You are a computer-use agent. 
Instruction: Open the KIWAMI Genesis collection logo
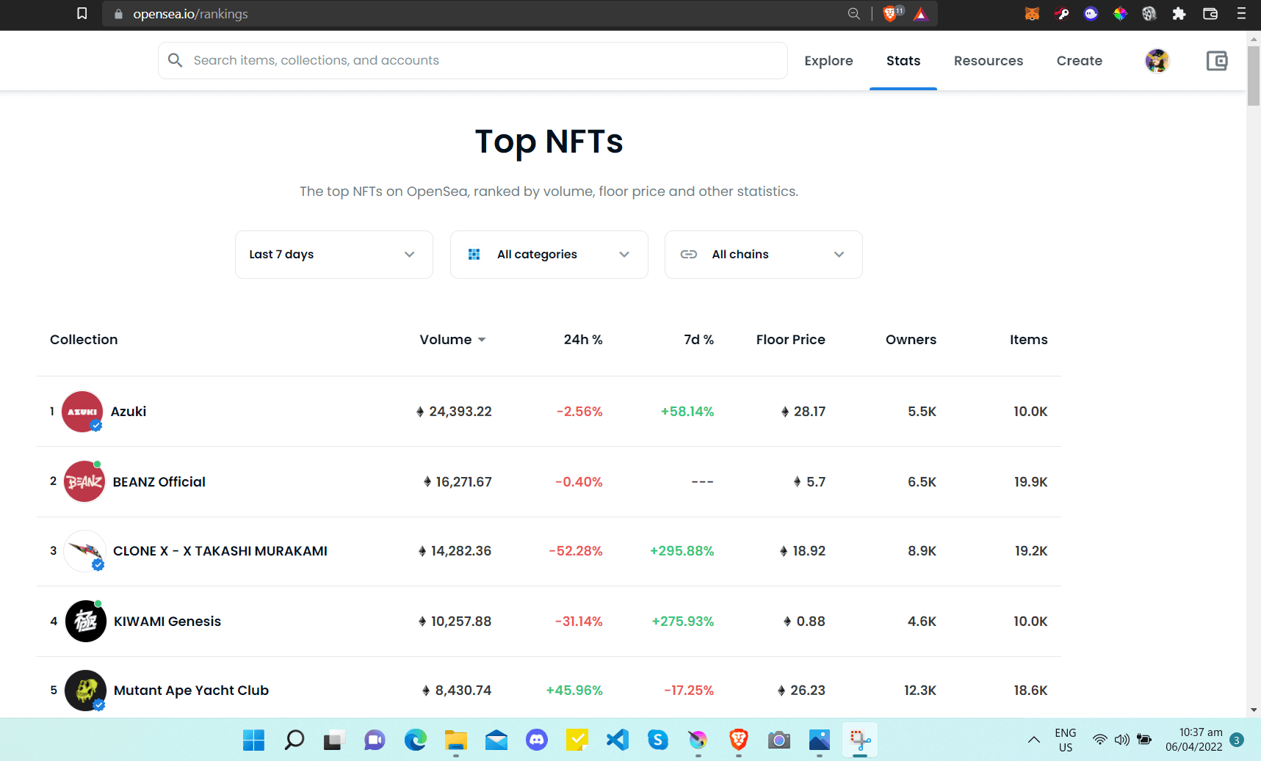[86, 622]
